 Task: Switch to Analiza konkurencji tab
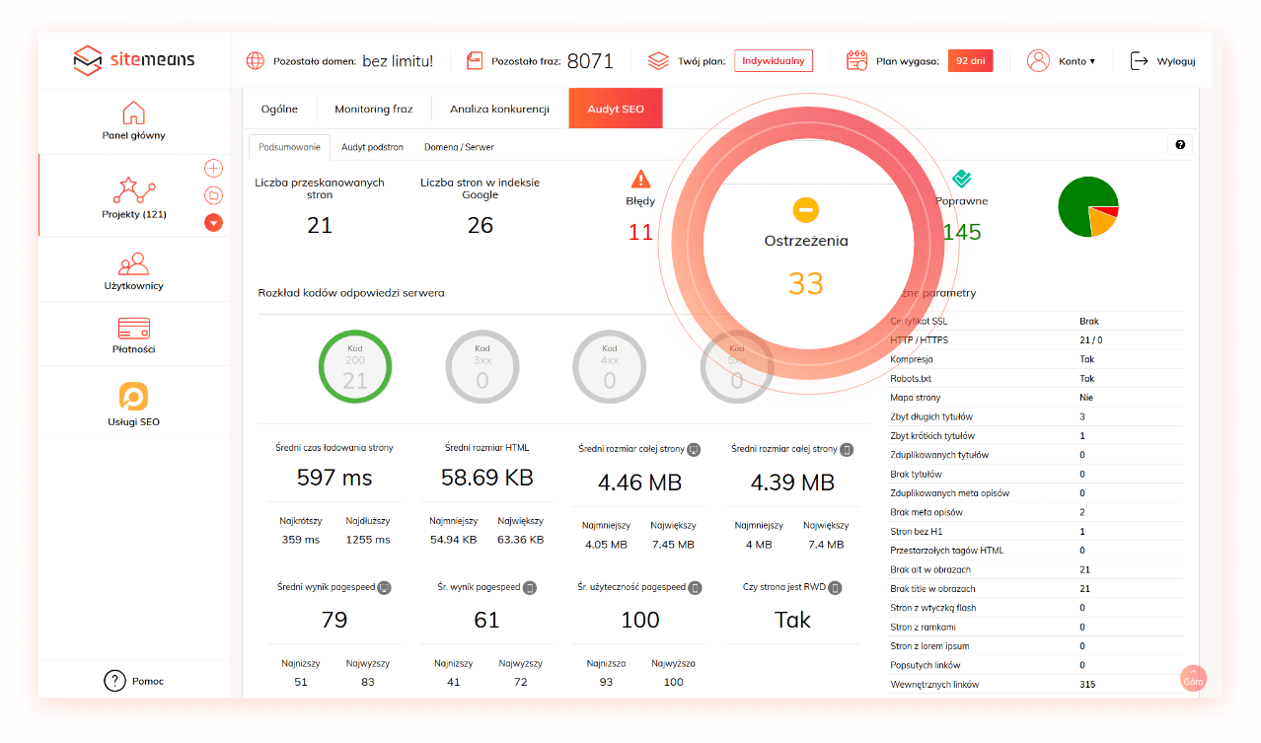point(499,110)
